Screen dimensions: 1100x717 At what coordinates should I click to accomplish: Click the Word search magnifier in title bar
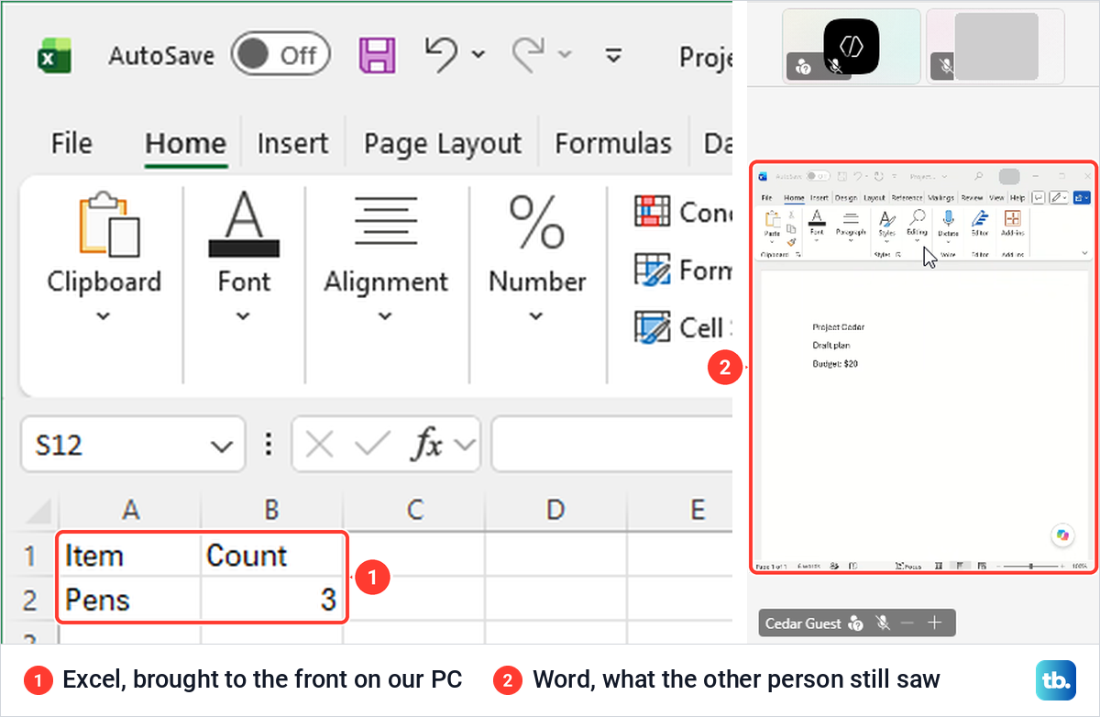coord(978,176)
